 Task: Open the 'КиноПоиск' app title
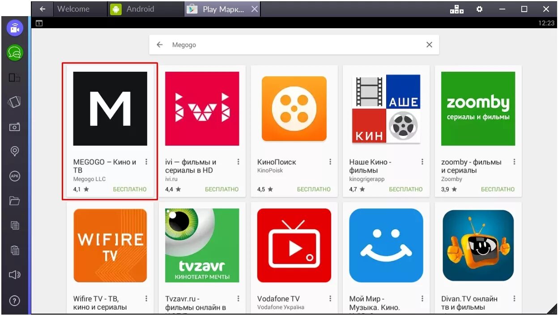pos(277,162)
